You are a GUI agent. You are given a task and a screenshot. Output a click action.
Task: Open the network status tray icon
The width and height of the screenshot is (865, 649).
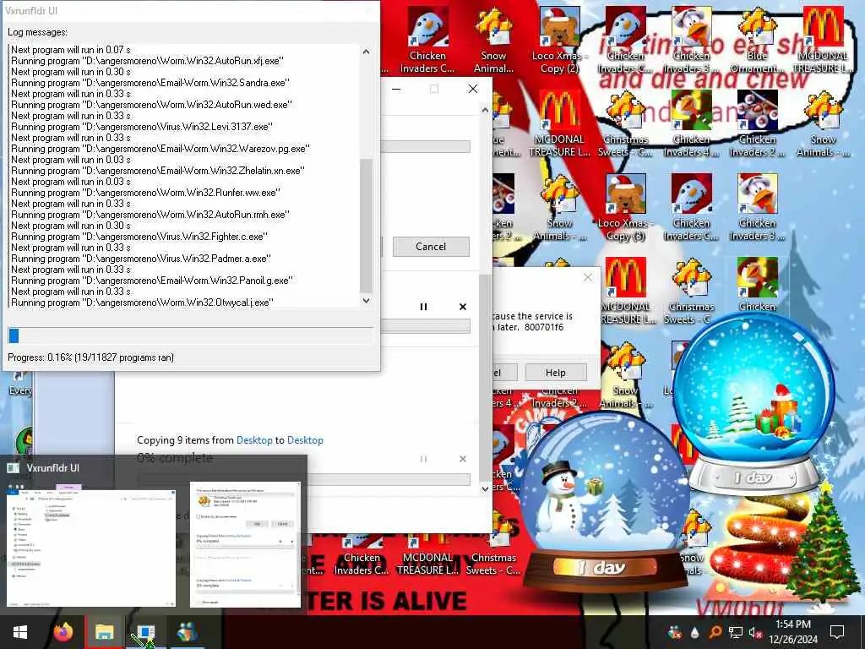[x=736, y=632]
